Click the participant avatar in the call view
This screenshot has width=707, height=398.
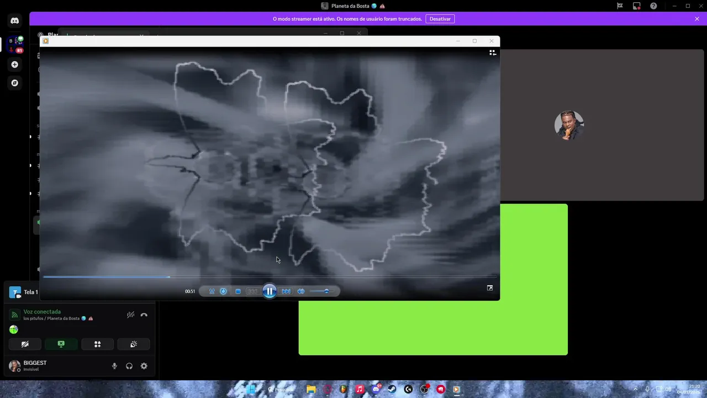[x=568, y=125]
